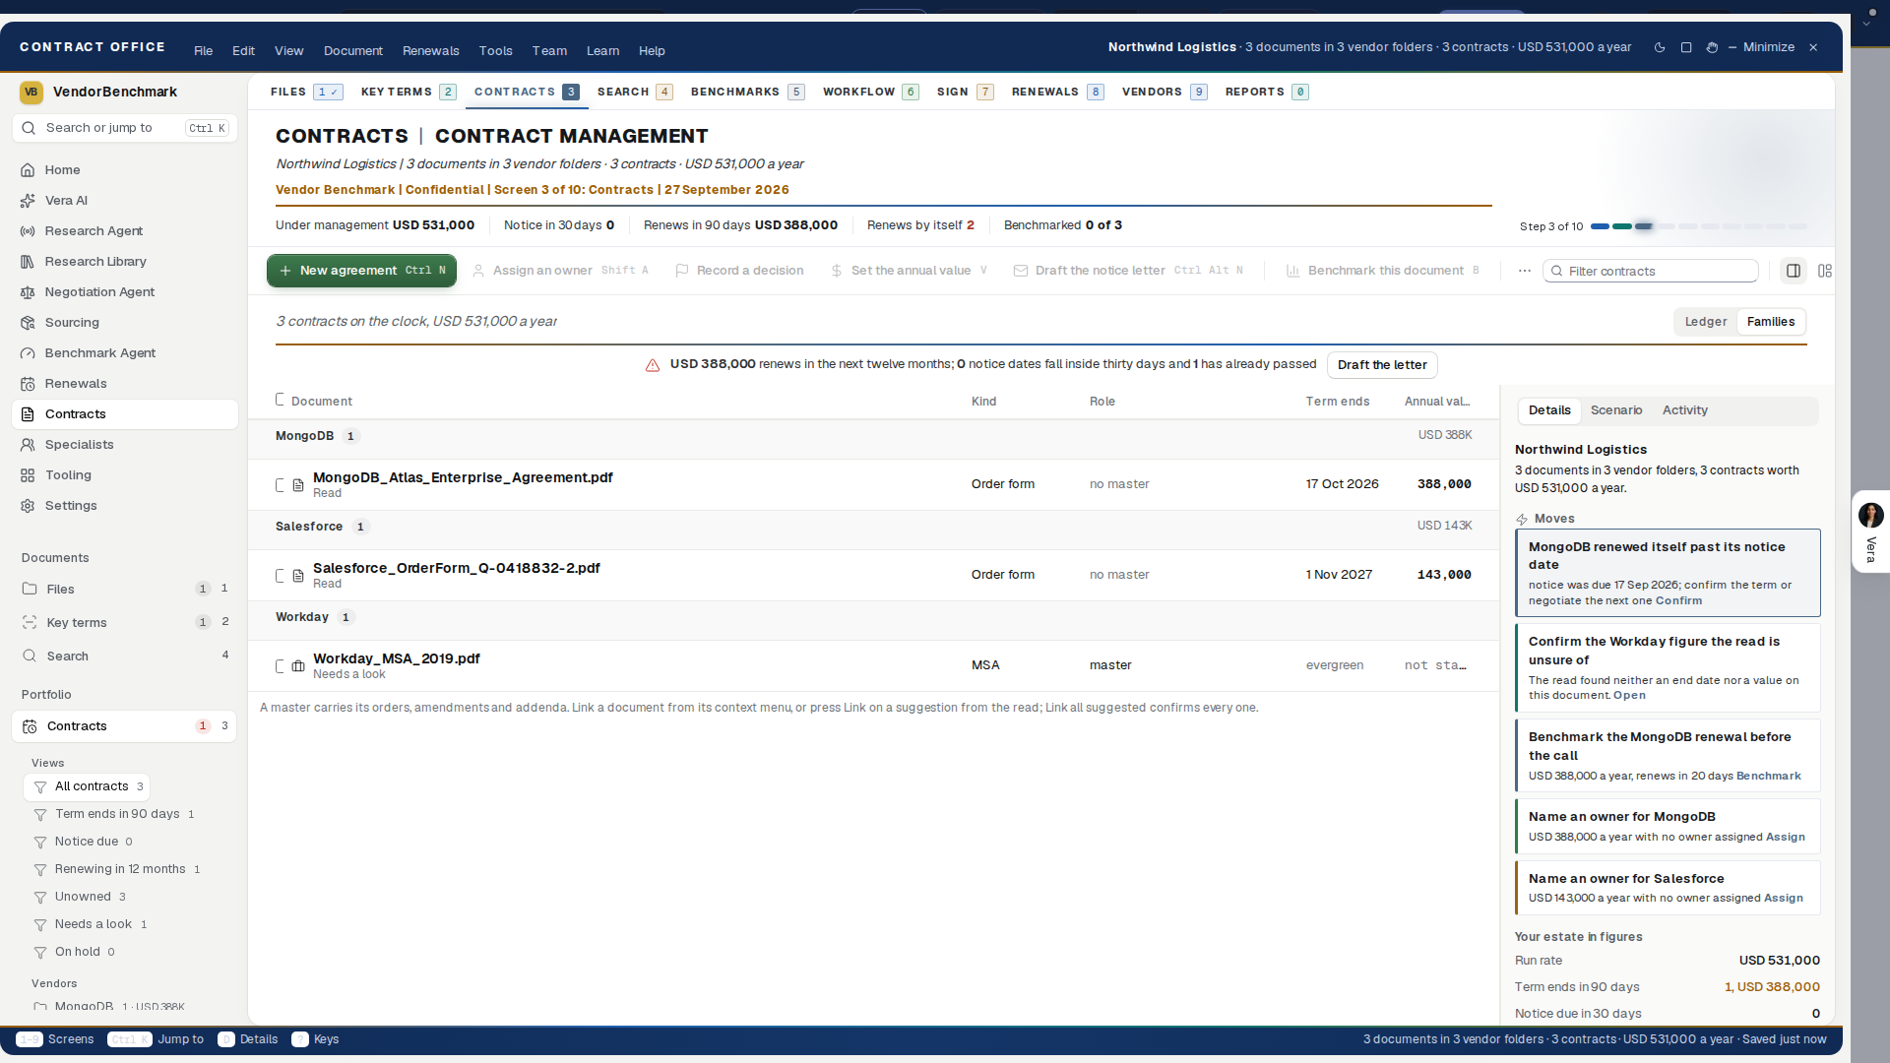
Task: Click the Draft the letter button
Action: pos(1382,365)
